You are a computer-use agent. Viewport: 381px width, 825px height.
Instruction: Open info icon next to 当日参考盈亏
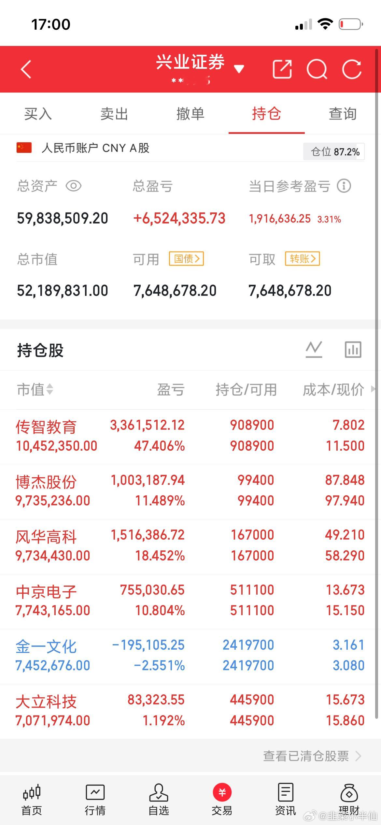tap(344, 186)
